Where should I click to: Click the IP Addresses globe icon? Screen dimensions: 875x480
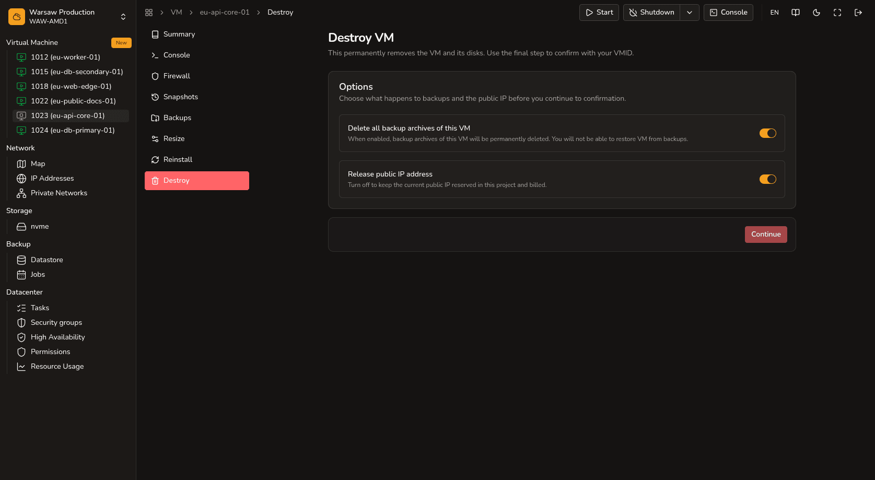pos(21,179)
